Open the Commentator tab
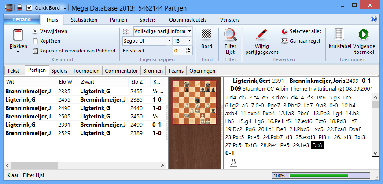The image size is (383, 184). click(122, 71)
